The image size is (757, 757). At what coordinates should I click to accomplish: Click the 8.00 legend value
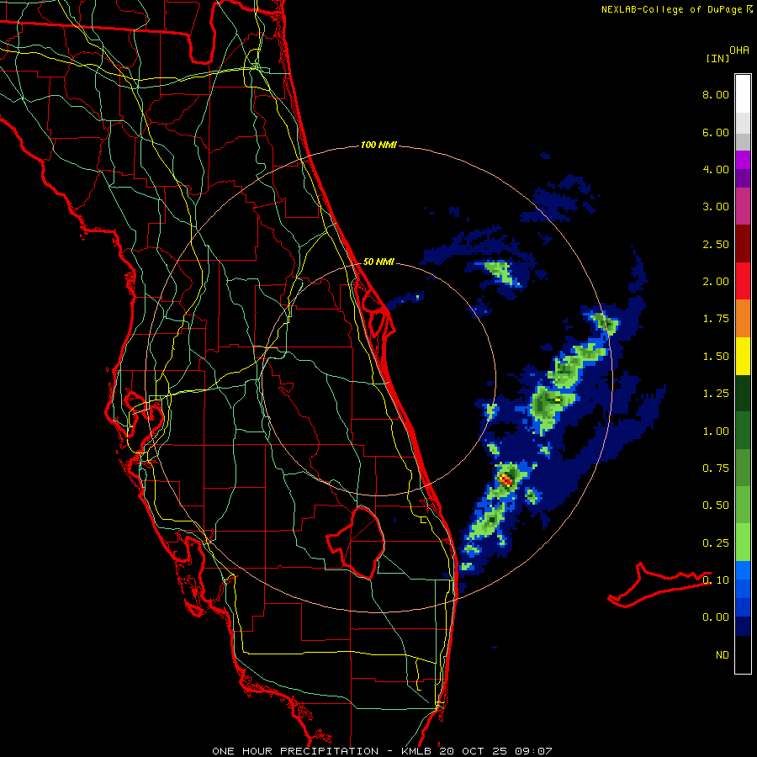(716, 94)
